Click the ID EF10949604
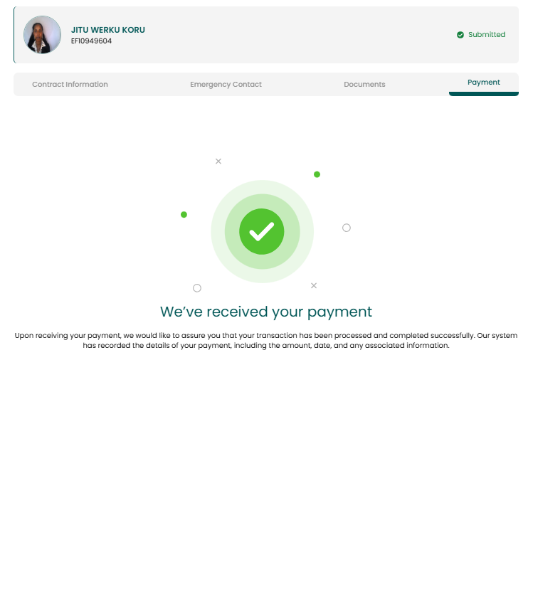Viewport: 533px width, 609px height. [91, 41]
